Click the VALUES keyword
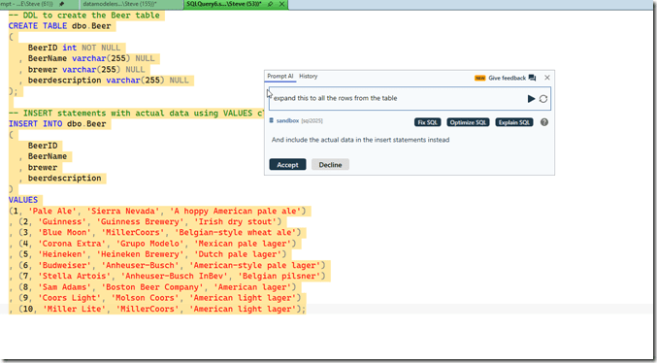 23,200
